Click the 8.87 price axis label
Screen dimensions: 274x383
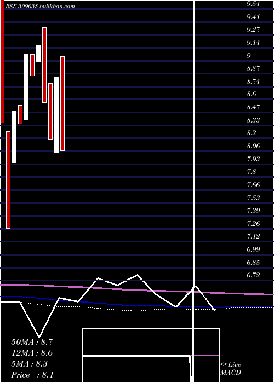pyautogui.click(x=253, y=68)
